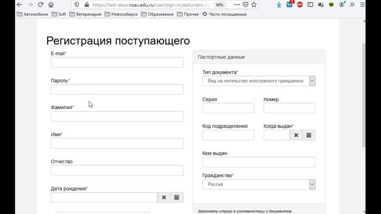Click the vertical page scrollbar

click(x=364, y=95)
